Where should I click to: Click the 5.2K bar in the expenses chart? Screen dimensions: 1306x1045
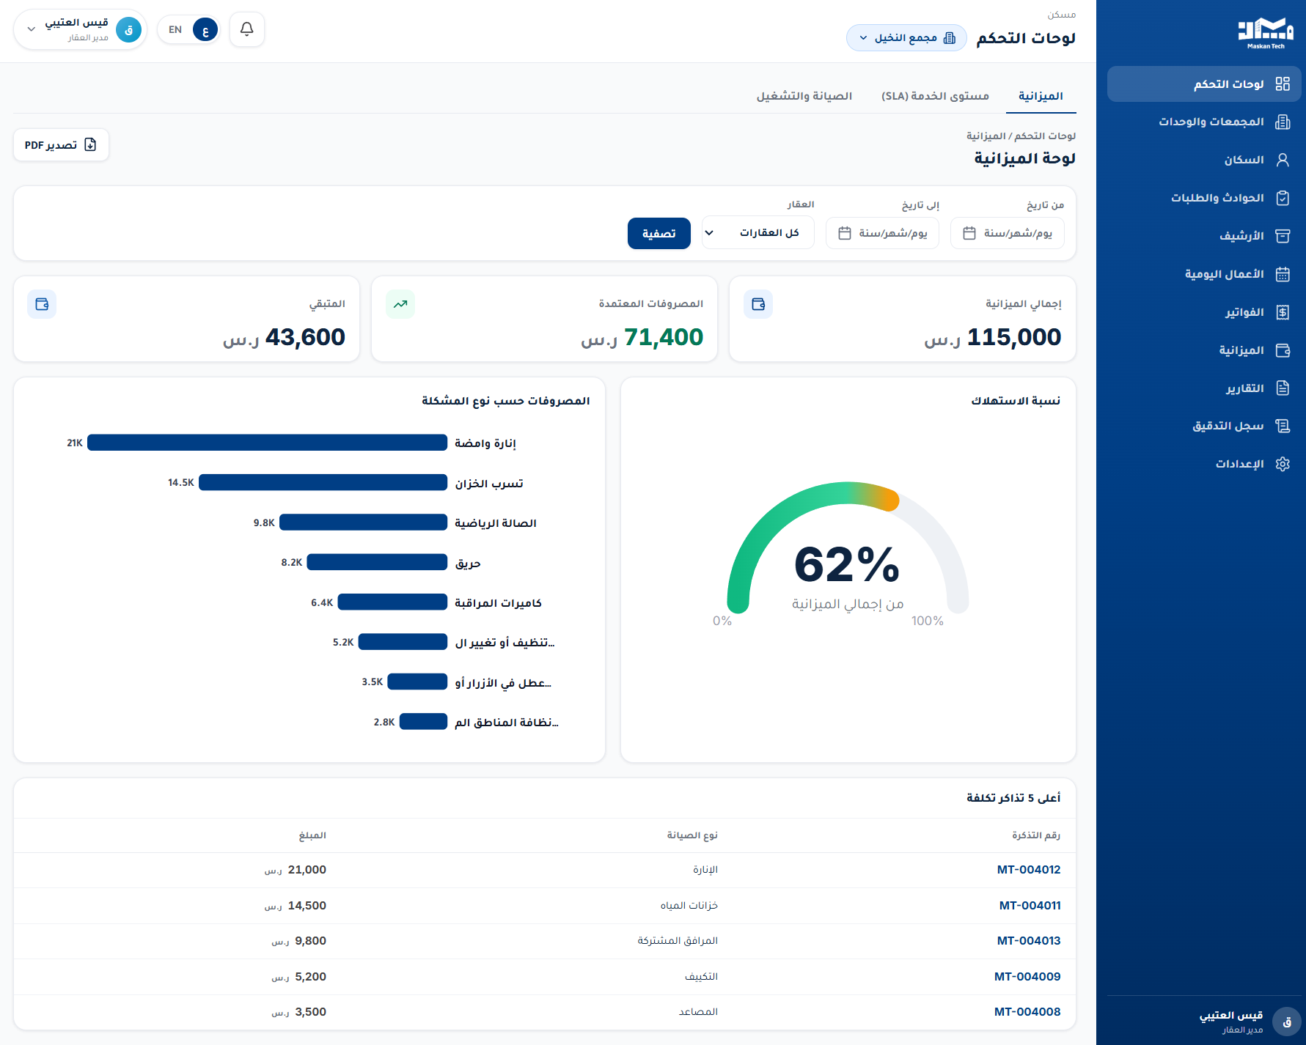pos(403,642)
